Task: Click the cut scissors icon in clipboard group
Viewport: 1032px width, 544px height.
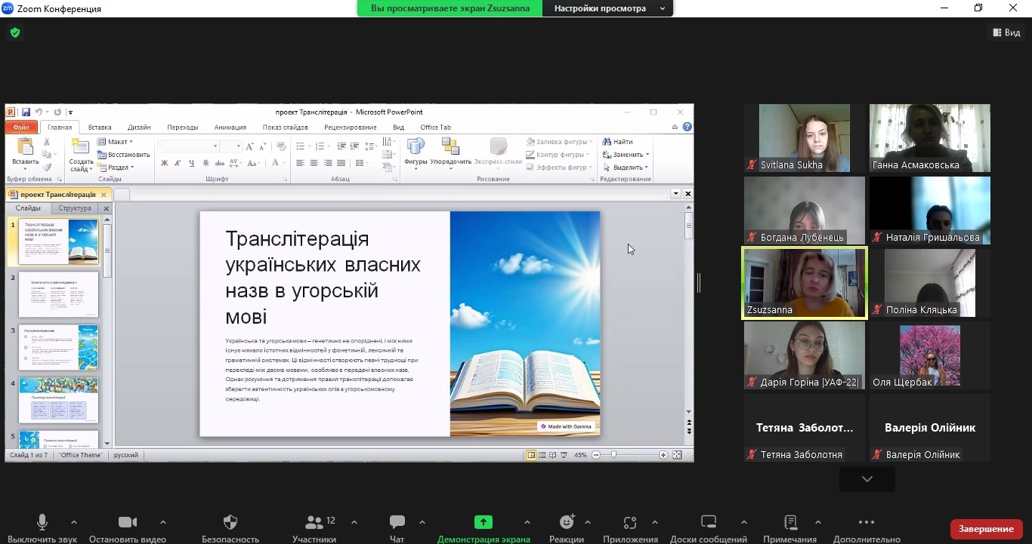Action: 46,142
